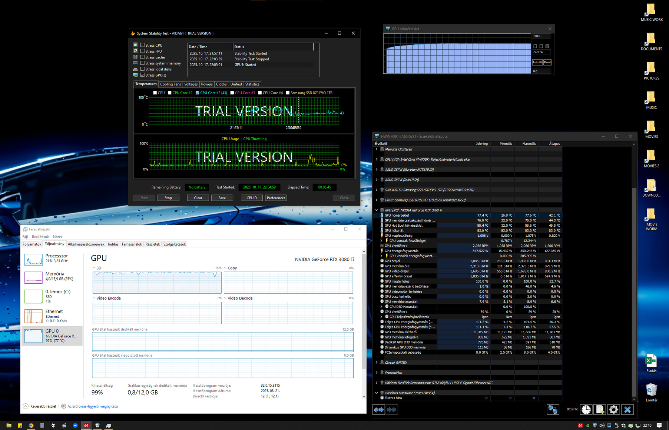Enable Stress system memory checkbox
Image resolution: width=669 pixels, height=430 pixels.
[x=142, y=63]
